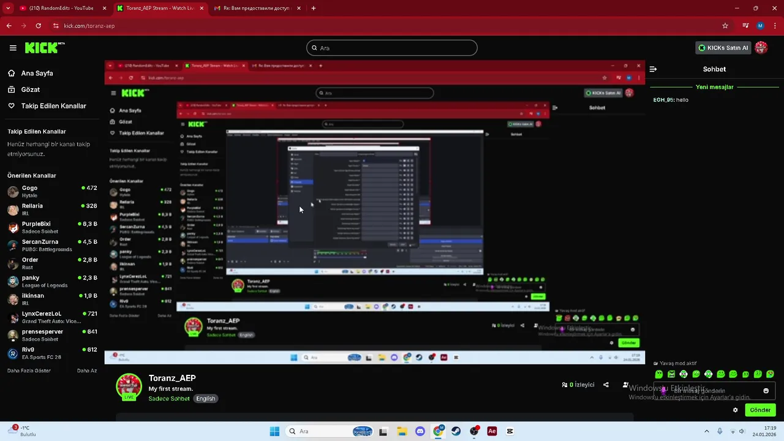Open the panky channel avatar
784x441 pixels.
click(x=13, y=281)
